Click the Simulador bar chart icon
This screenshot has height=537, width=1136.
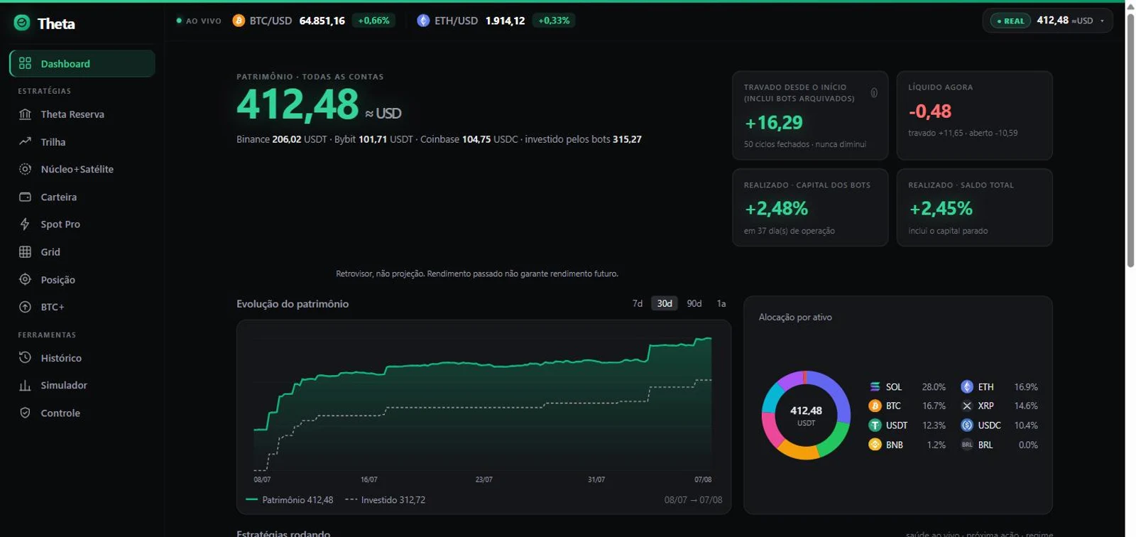point(25,385)
